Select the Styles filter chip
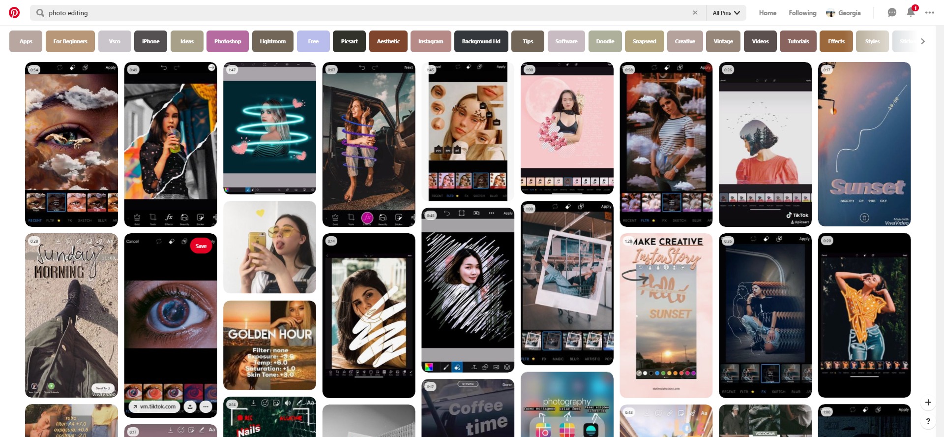This screenshot has height=437, width=944. 873,41
